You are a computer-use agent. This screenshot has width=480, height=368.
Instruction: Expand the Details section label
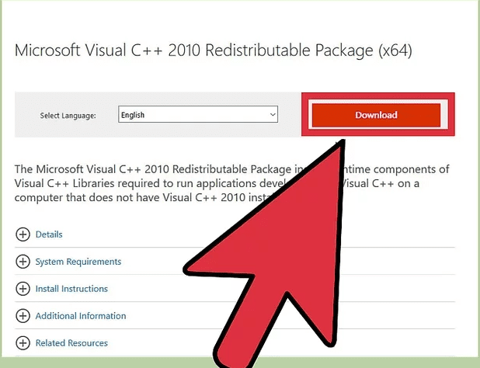pos(49,234)
